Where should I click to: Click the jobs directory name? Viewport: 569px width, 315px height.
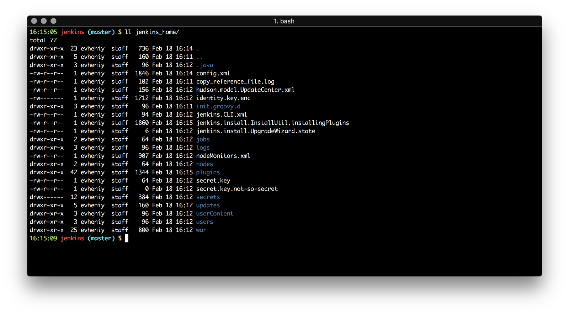[x=203, y=139]
